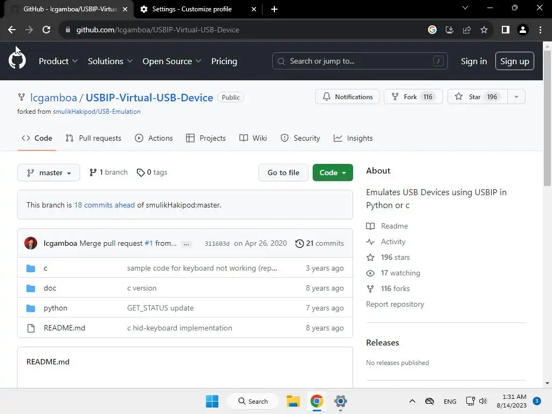Click the c folder icon

[x=31, y=268]
